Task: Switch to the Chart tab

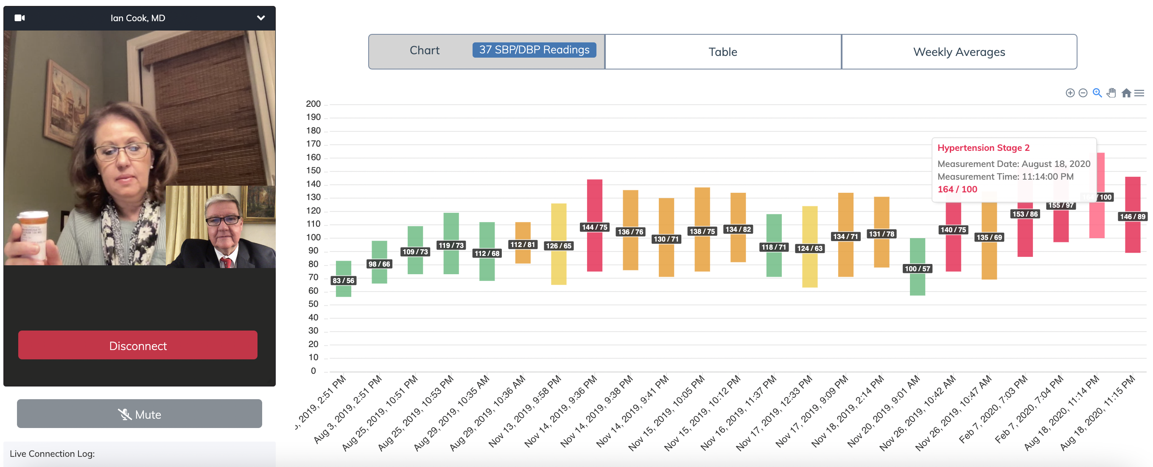Action: click(424, 50)
